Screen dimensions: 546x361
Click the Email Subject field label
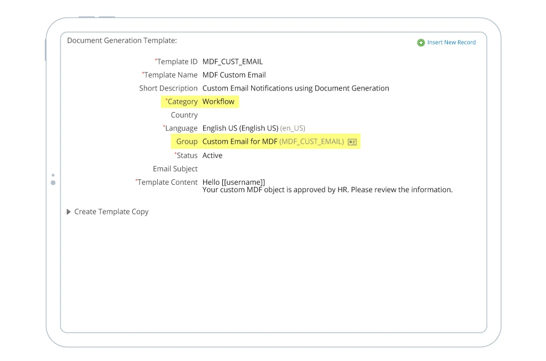(175, 169)
